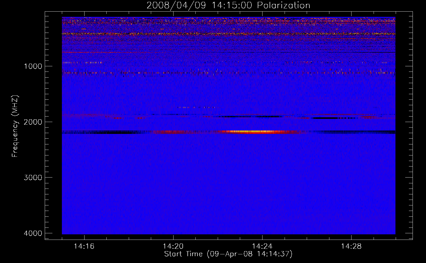The image size is (426, 263).
Task: Click the 'Start Time (09-Apr-08 14:14:37)' label
Action: pos(228,254)
